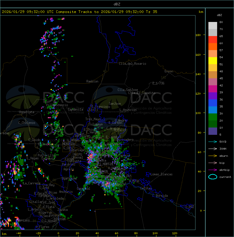This screenshot has width=234, height=237.
Task: Click the 'Potrerillos' place label
Action: pyautogui.click(x=47, y=155)
